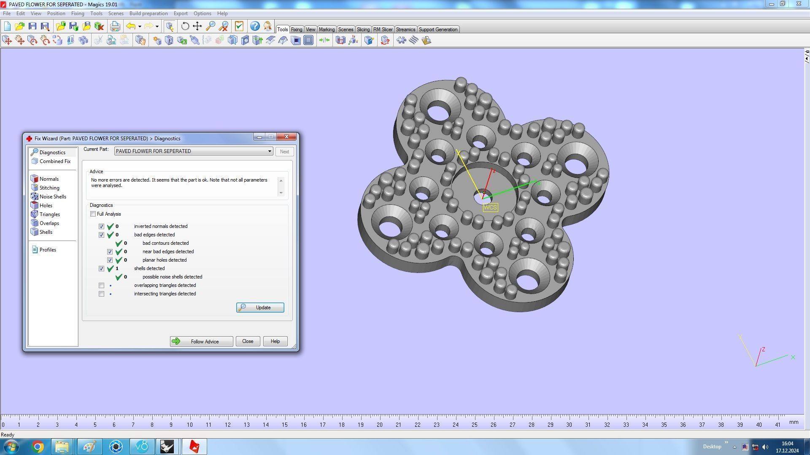The width and height of the screenshot is (810, 455).
Task: Open the Build preparation menu
Action: point(148,13)
